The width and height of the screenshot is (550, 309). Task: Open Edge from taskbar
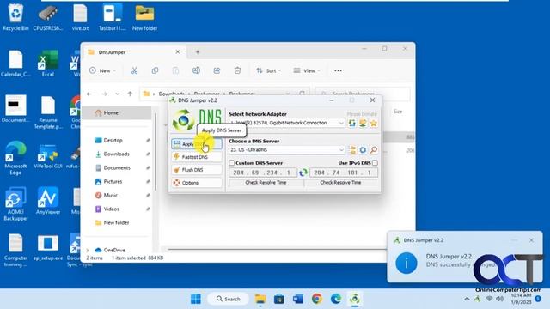[336, 299]
